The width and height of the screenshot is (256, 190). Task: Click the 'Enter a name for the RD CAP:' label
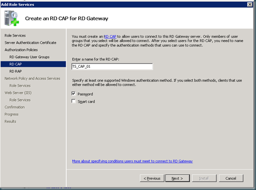[x=95, y=59]
